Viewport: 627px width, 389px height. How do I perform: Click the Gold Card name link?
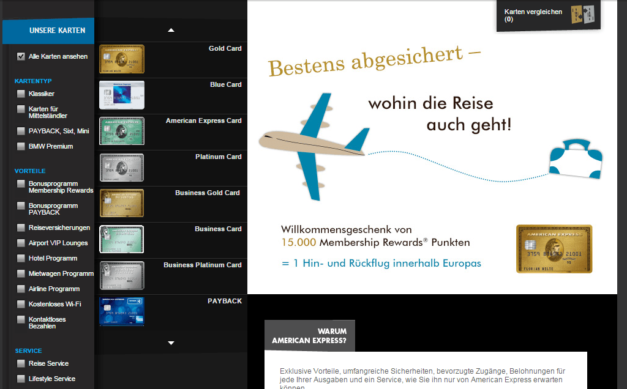225,48
